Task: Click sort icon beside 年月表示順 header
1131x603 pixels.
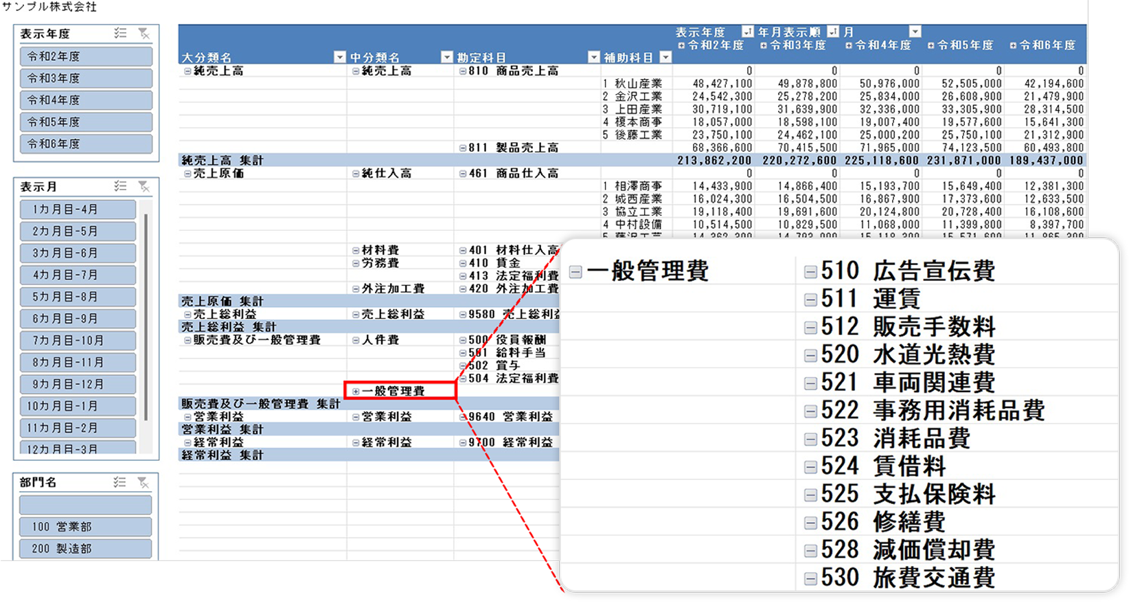Action: pos(832,32)
